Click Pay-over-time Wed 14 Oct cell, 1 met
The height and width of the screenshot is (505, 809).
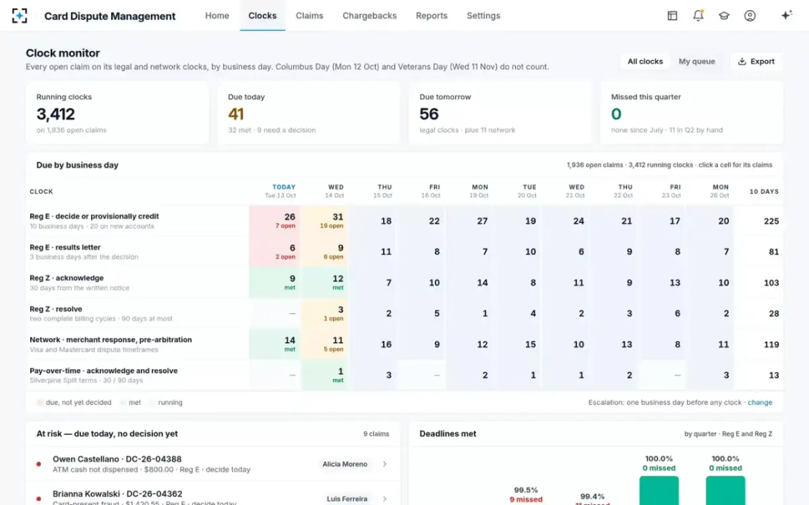[x=324, y=376]
